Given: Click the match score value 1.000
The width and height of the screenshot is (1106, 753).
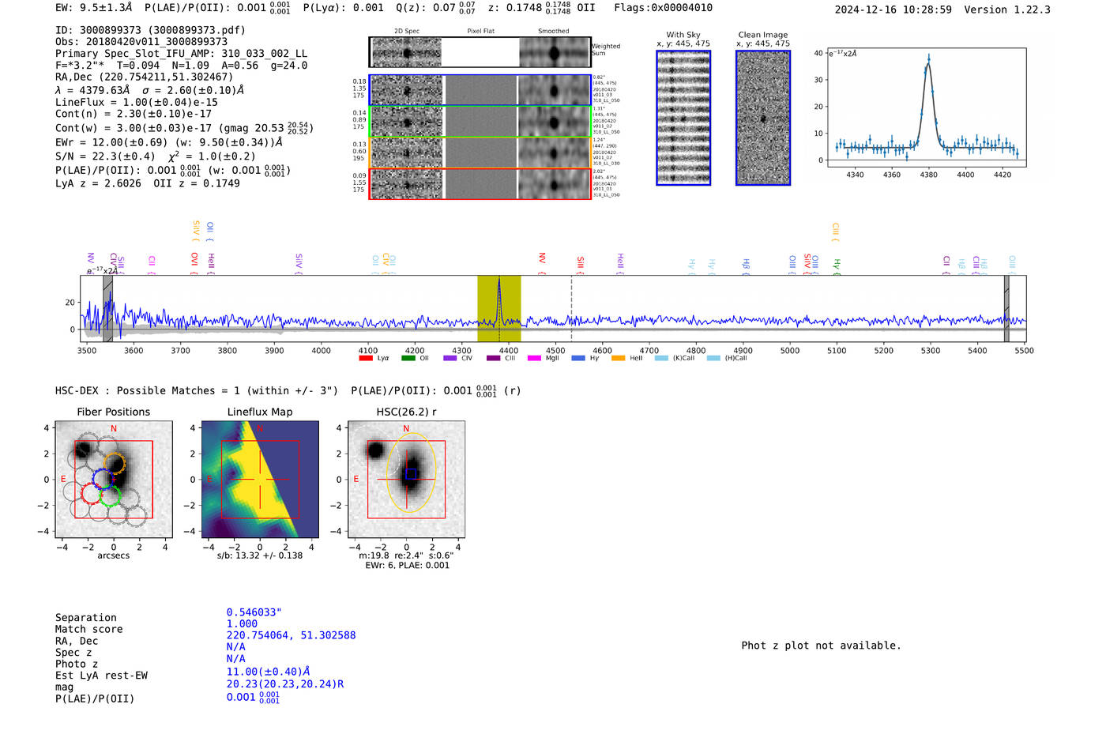Looking at the screenshot, I should click(x=242, y=623).
